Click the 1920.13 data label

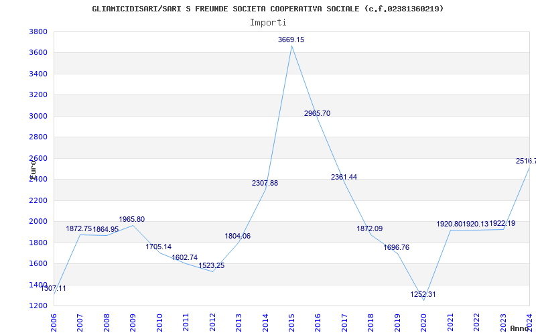pyautogui.click(x=476, y=224)
